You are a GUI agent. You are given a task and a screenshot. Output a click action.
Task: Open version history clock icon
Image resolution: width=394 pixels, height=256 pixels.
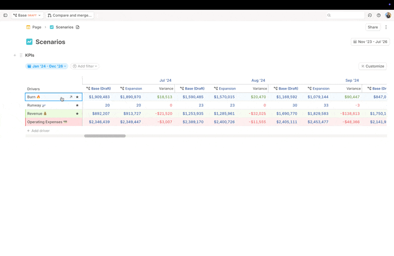click(x=370, y=15)
